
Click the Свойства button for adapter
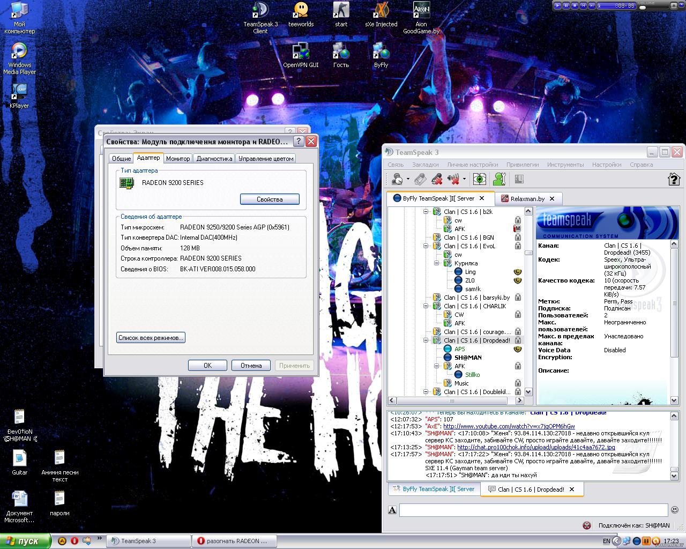[x=270, y=199]
